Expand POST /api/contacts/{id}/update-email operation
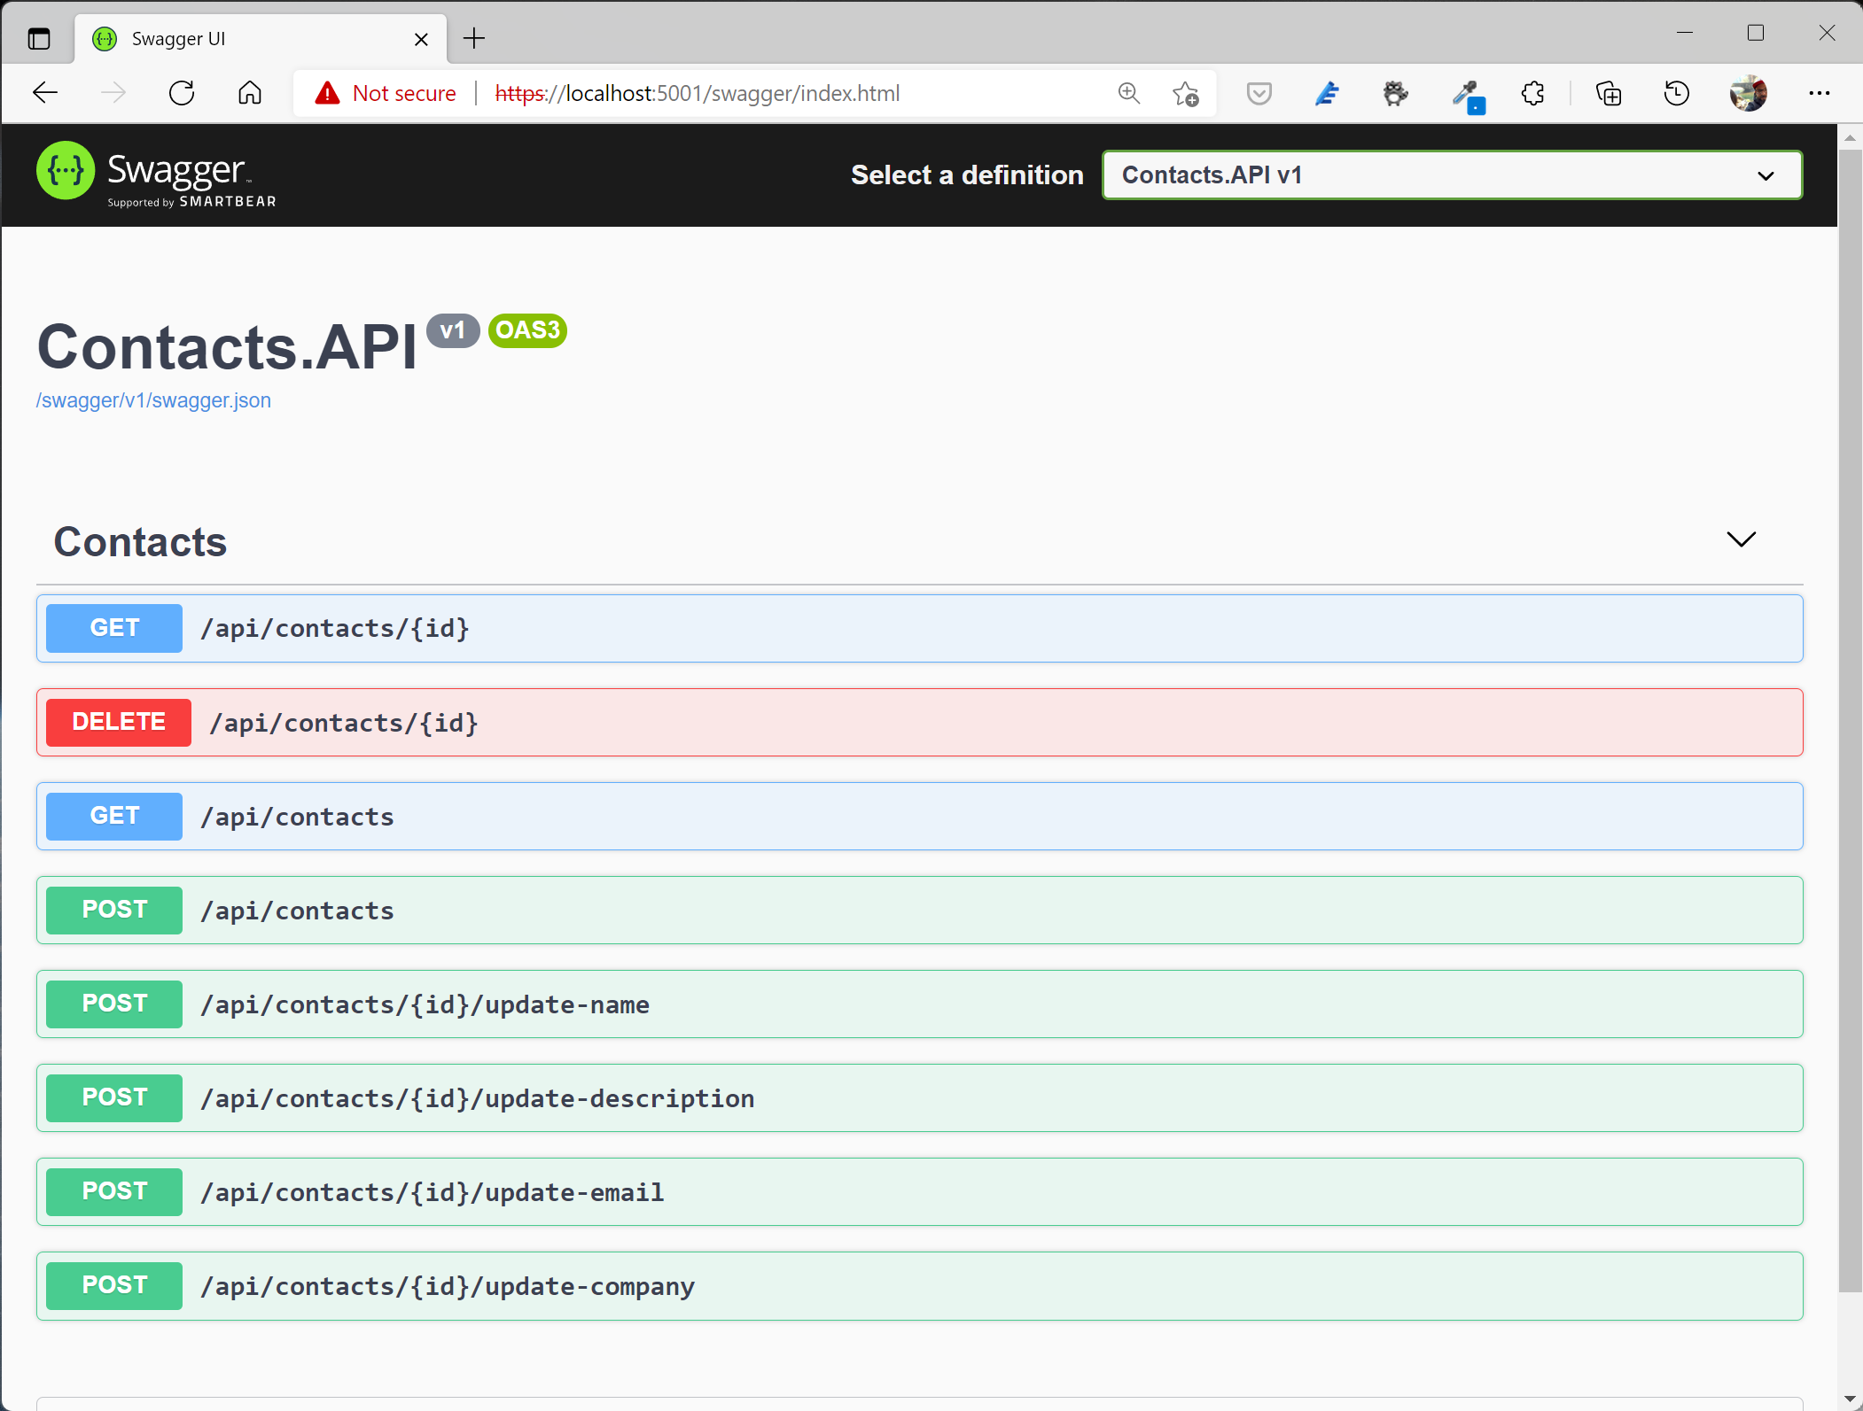 (918, 1192)
